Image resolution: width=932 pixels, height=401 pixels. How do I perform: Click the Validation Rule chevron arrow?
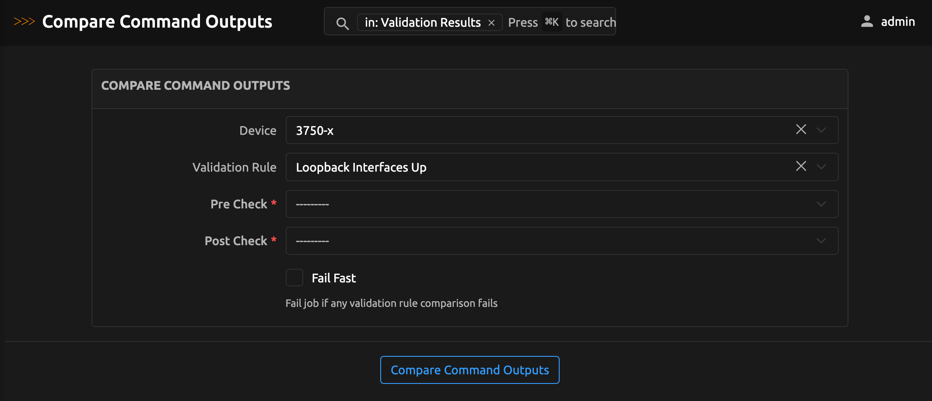click(821, 167)
